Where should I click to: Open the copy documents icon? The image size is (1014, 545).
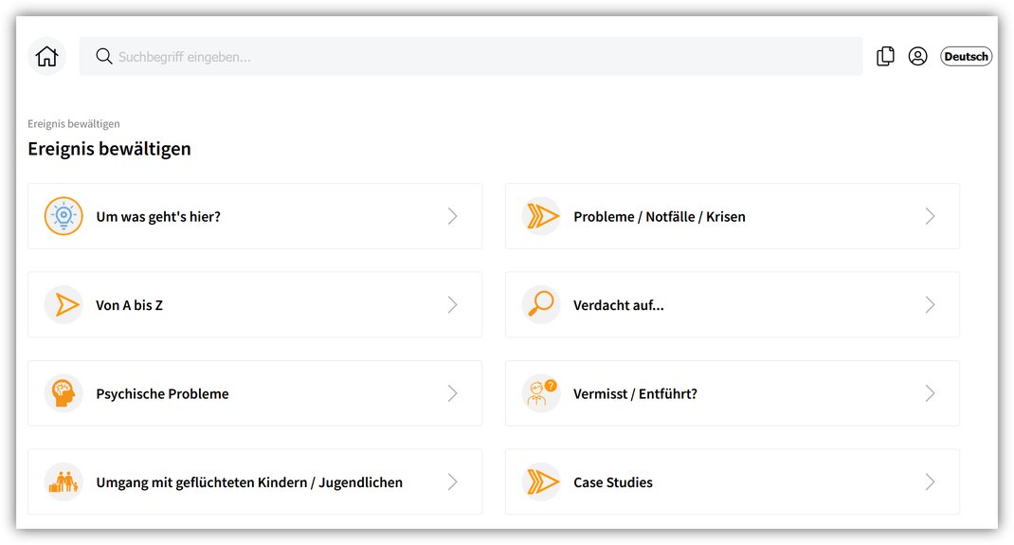pyautogui.click(x=885, y=56)
